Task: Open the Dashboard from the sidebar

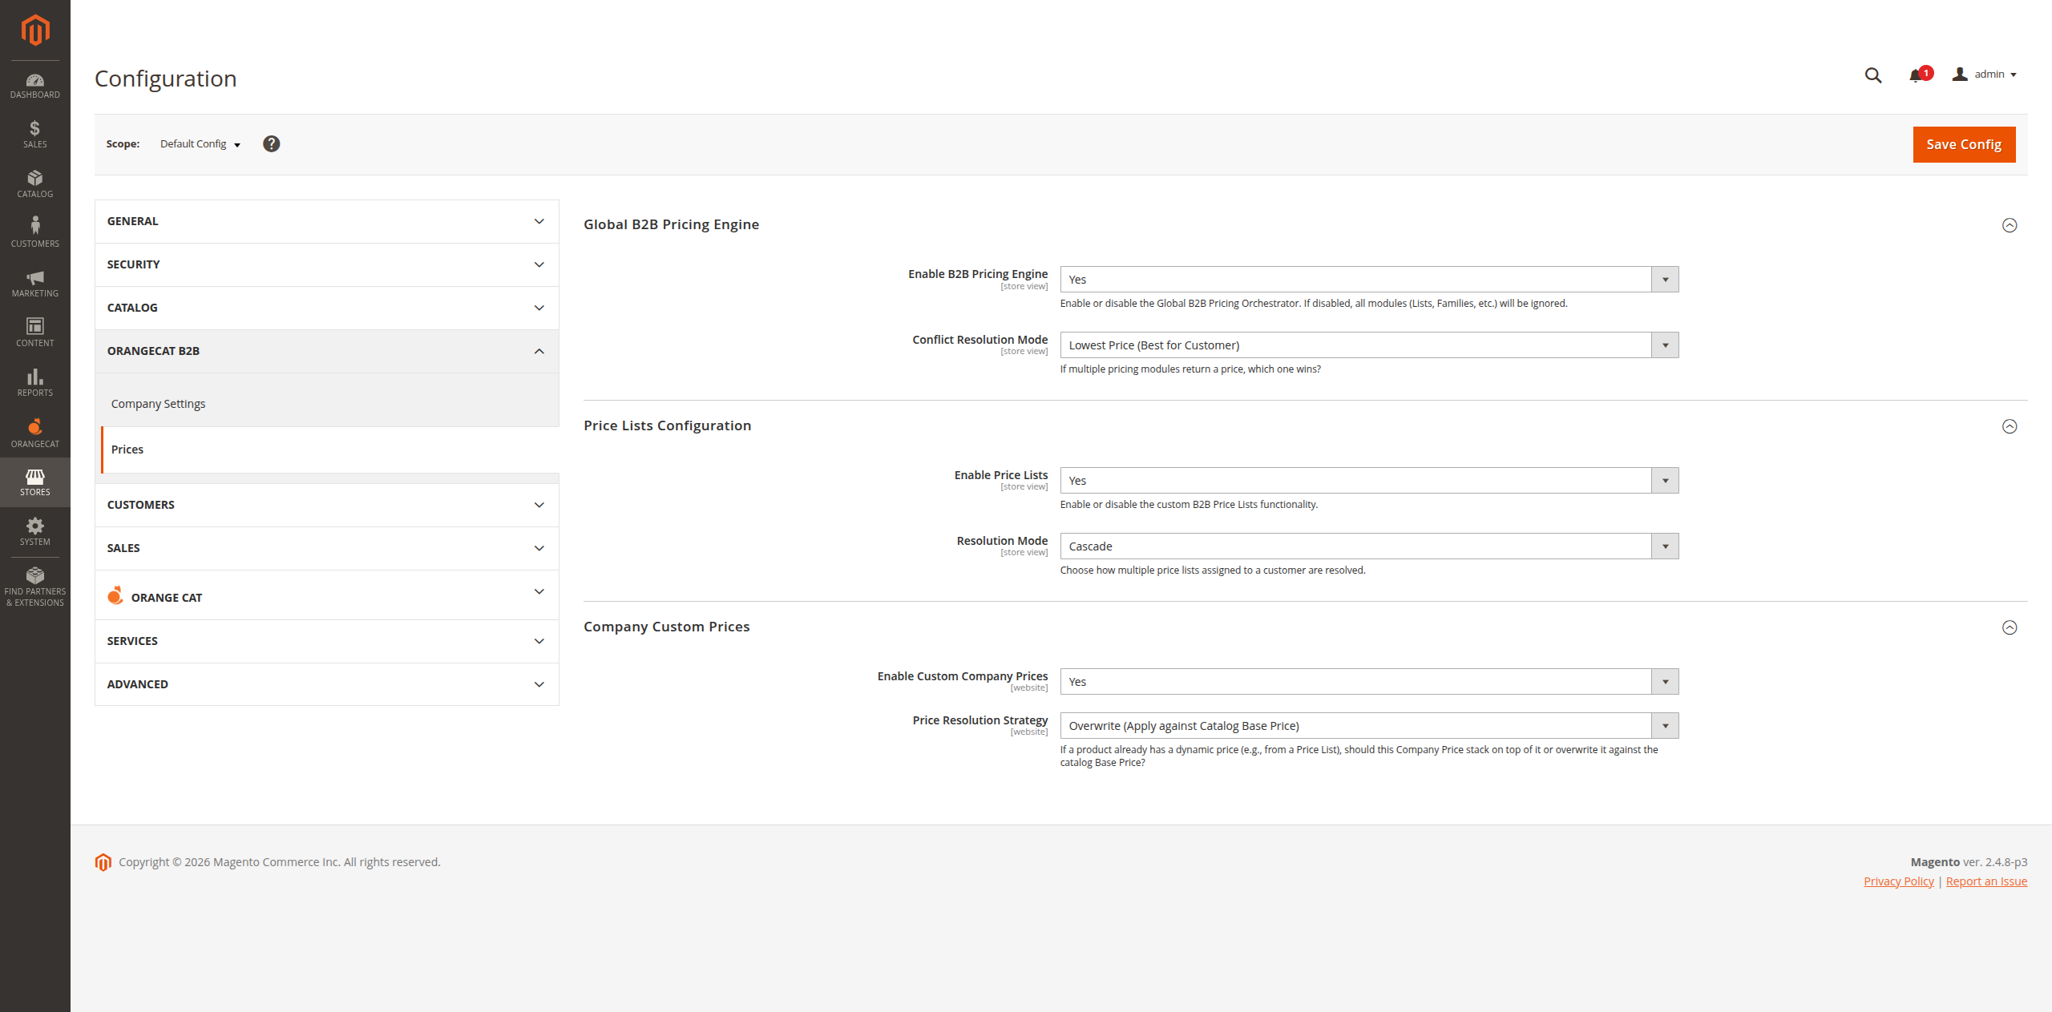Action: pos(34,84)
